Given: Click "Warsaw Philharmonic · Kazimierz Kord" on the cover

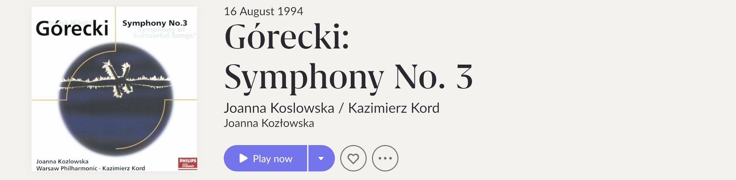Looking at the screenshot, I should tap(90, 168).
